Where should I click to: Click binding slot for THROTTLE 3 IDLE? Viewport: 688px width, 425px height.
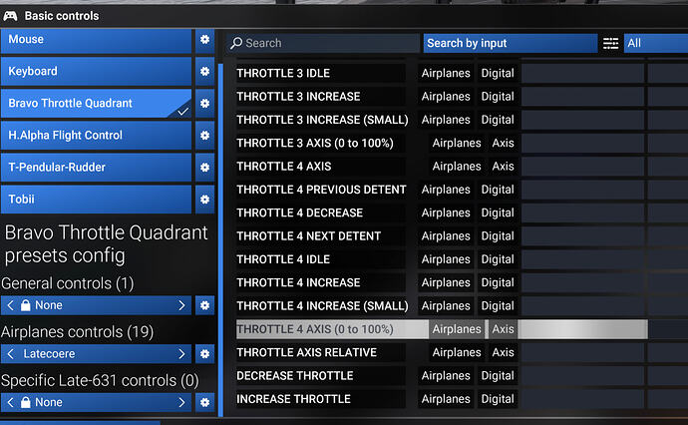tap(582, 73)
